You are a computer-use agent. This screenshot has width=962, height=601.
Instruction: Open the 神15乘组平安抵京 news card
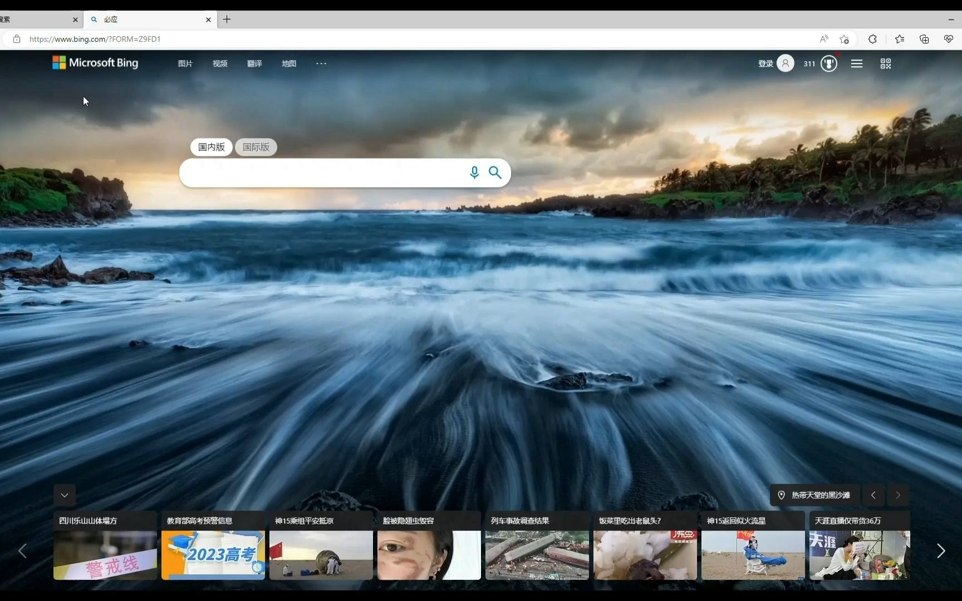click(321, 545)
